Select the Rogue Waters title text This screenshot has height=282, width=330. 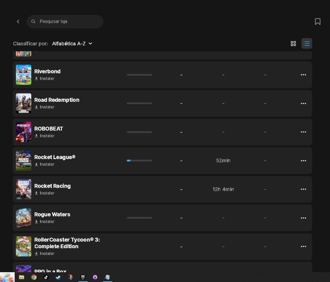52,214
